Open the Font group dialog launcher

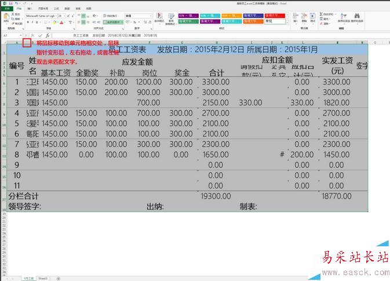point(74,28)
